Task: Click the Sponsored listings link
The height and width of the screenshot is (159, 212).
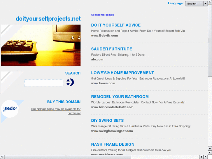Action: 102,15
